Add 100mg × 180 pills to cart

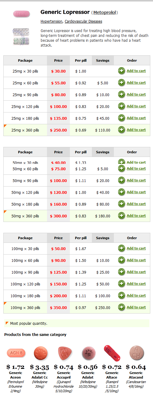[136, 295]
